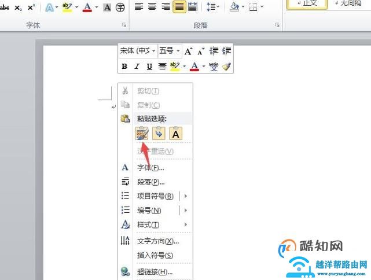Apply mini toolbar highlight color
This screenshot has height=280, width=371.
pos(175,67)
